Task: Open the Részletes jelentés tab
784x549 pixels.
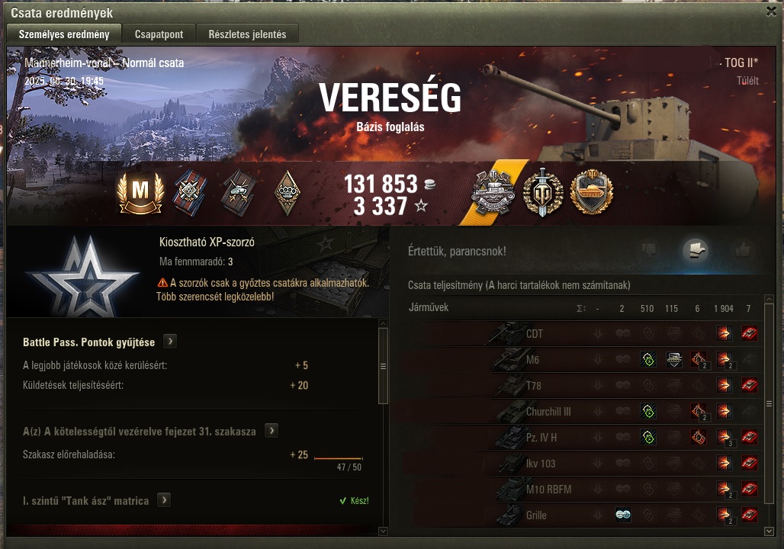Action: pyautogui.click(x=248, y=34)
